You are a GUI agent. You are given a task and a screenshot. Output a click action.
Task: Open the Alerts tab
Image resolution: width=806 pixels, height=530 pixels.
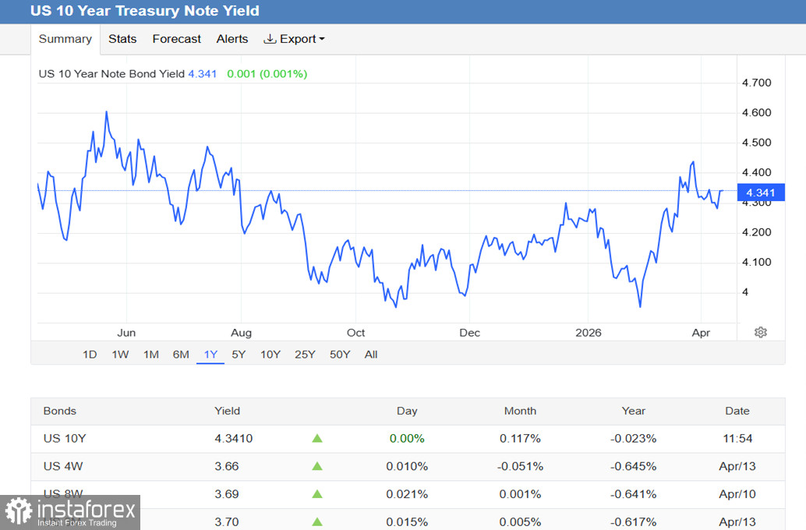coord(232,39)
